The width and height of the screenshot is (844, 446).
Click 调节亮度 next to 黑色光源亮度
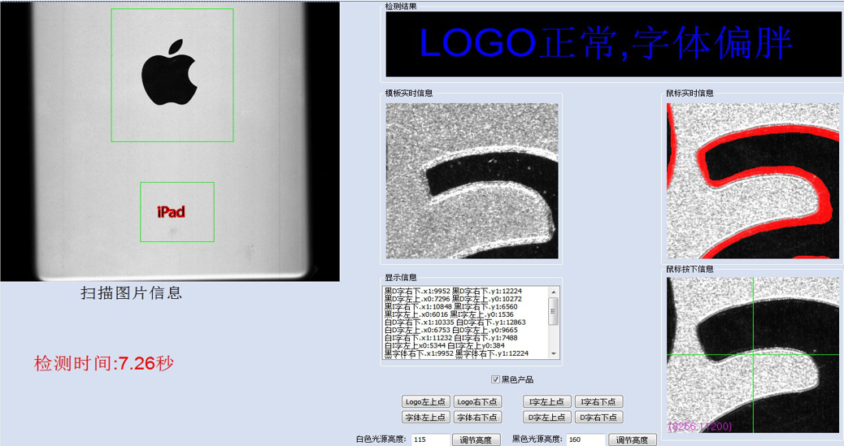pos(633,440)
